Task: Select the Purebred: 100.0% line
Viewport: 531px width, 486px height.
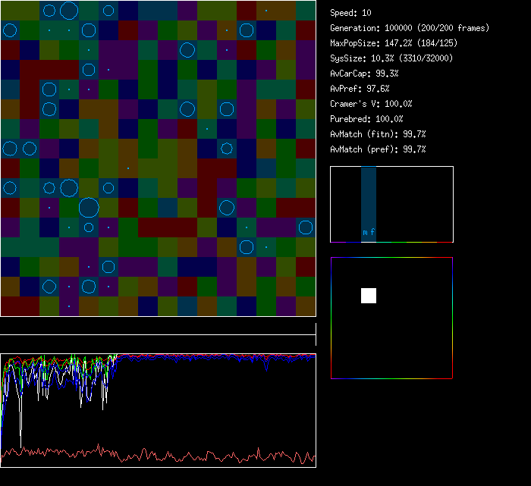Action: (366, 119)
